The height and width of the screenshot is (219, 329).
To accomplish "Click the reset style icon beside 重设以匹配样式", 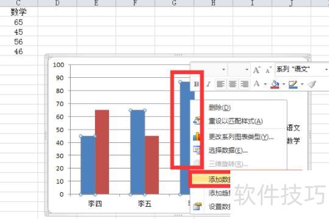I will (197, 121).
